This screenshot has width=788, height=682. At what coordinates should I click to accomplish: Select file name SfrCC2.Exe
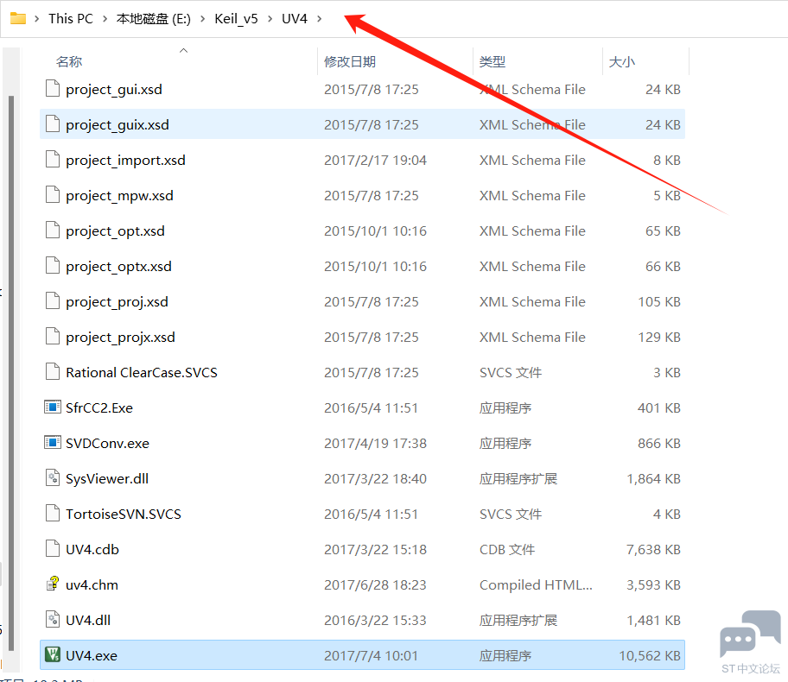[99, 407]
